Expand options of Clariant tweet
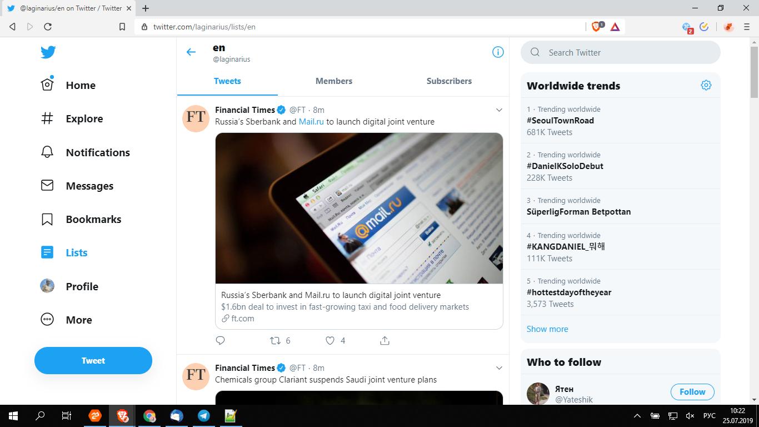The width and height of the screenshot is (759, 427). click(499, 368)
